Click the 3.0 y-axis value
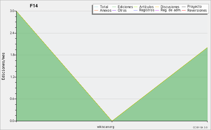This screenshot has height=130, width=211. tap(12, 11)
